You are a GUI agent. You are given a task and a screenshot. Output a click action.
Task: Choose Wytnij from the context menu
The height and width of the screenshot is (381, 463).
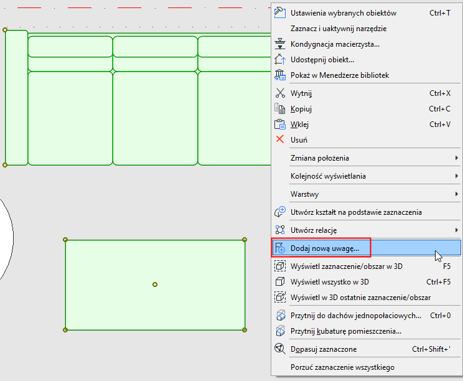click(x=366, y=93)
